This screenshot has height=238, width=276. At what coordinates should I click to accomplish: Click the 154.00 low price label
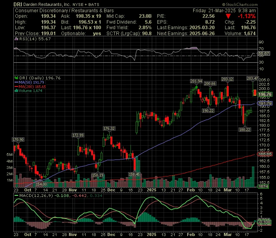[41, 184]
